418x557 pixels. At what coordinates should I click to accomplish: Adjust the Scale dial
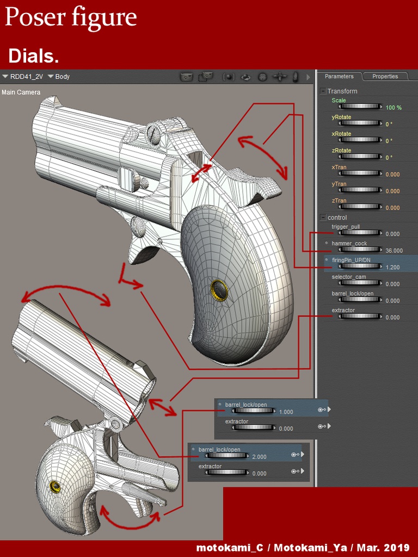360,107
